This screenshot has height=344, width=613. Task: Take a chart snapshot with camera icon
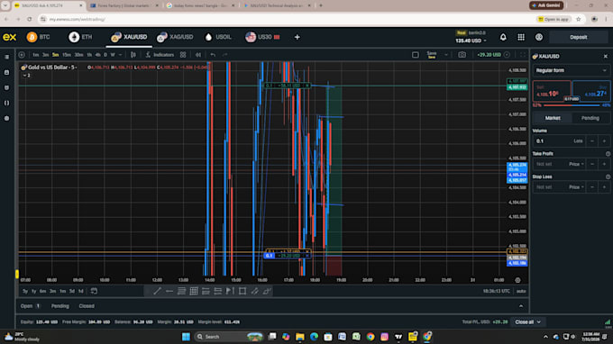[462, 55]
